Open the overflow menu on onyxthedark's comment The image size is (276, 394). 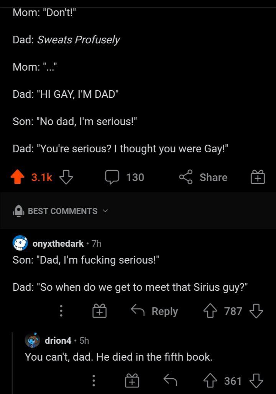coord(61,311)
